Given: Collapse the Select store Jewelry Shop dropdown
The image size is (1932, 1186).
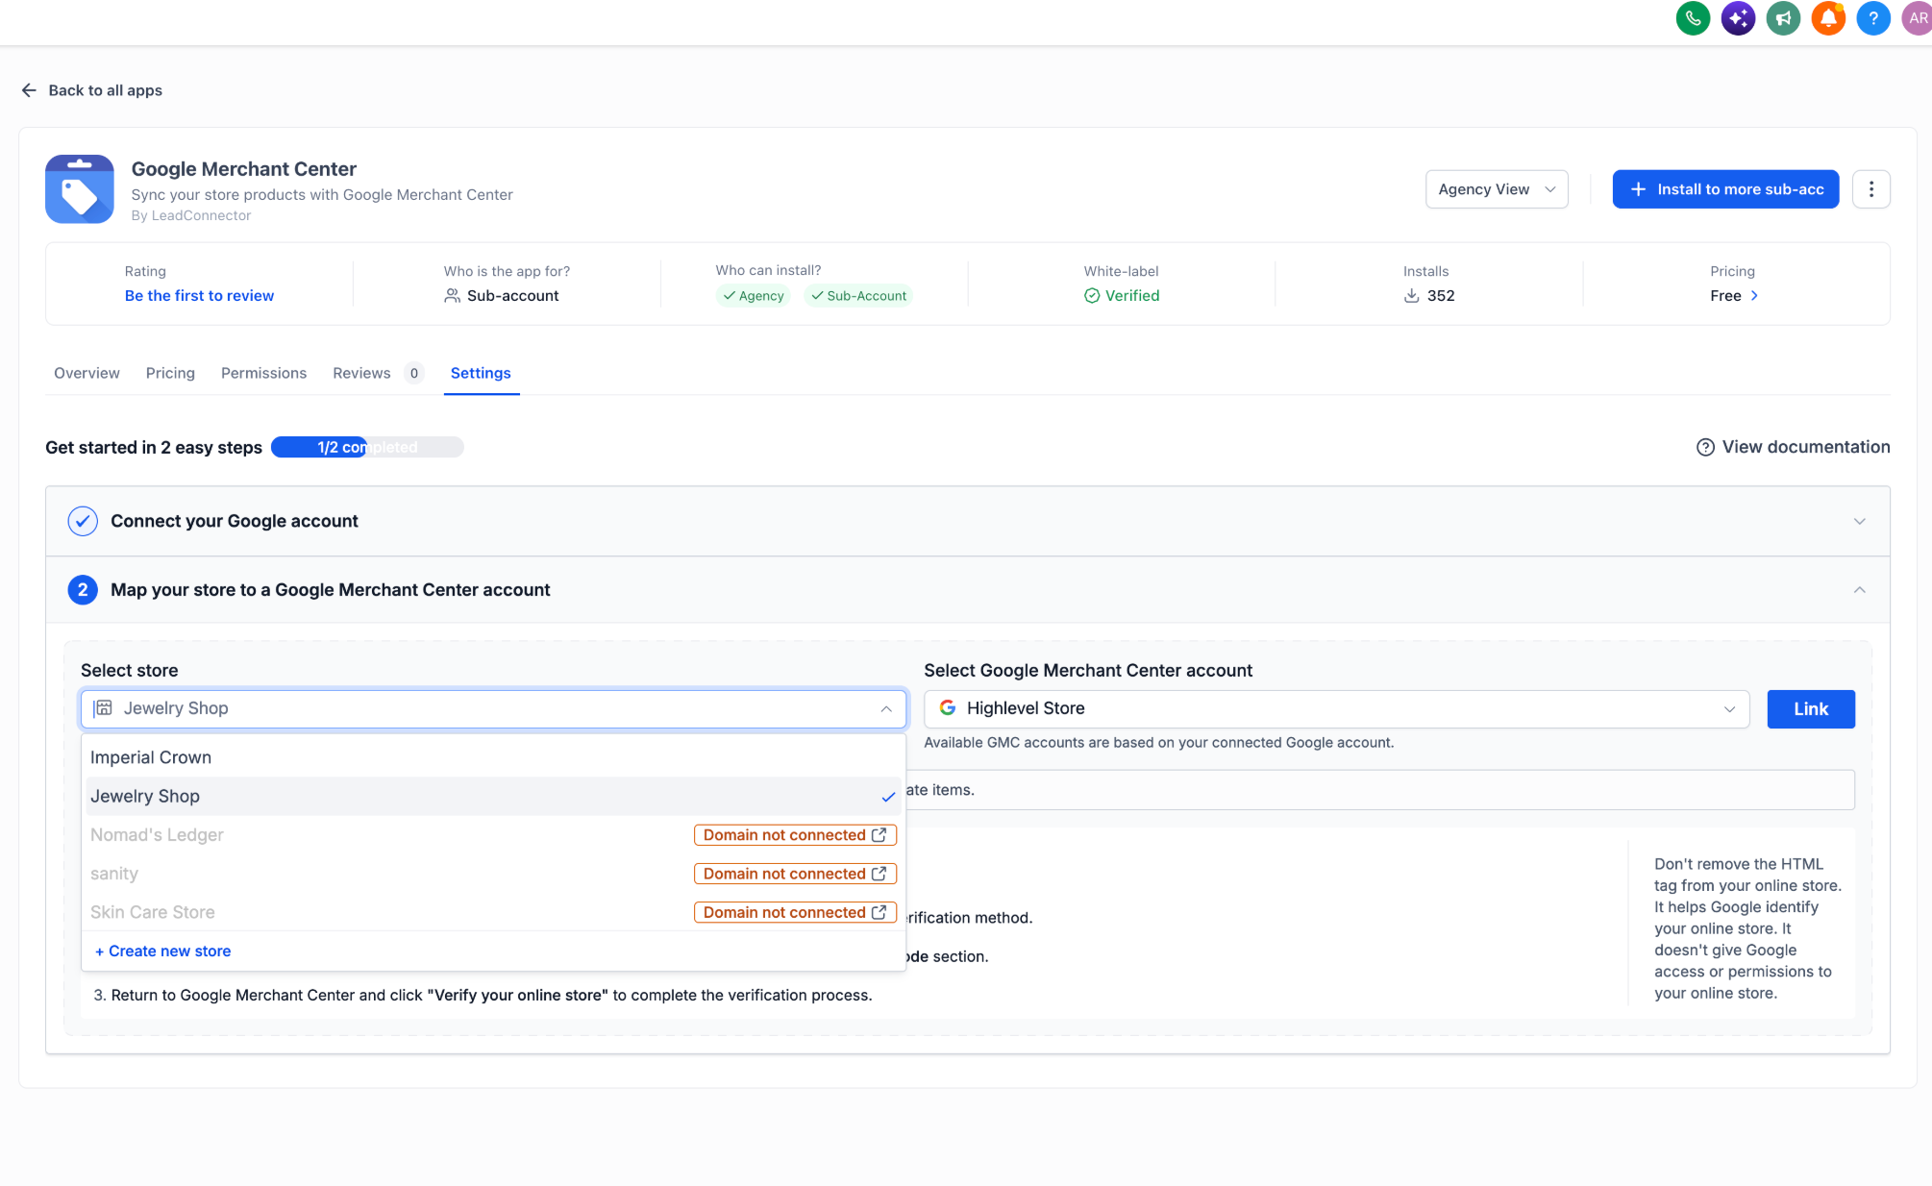Looking at the screenshot, I should (x=493, y=708).
